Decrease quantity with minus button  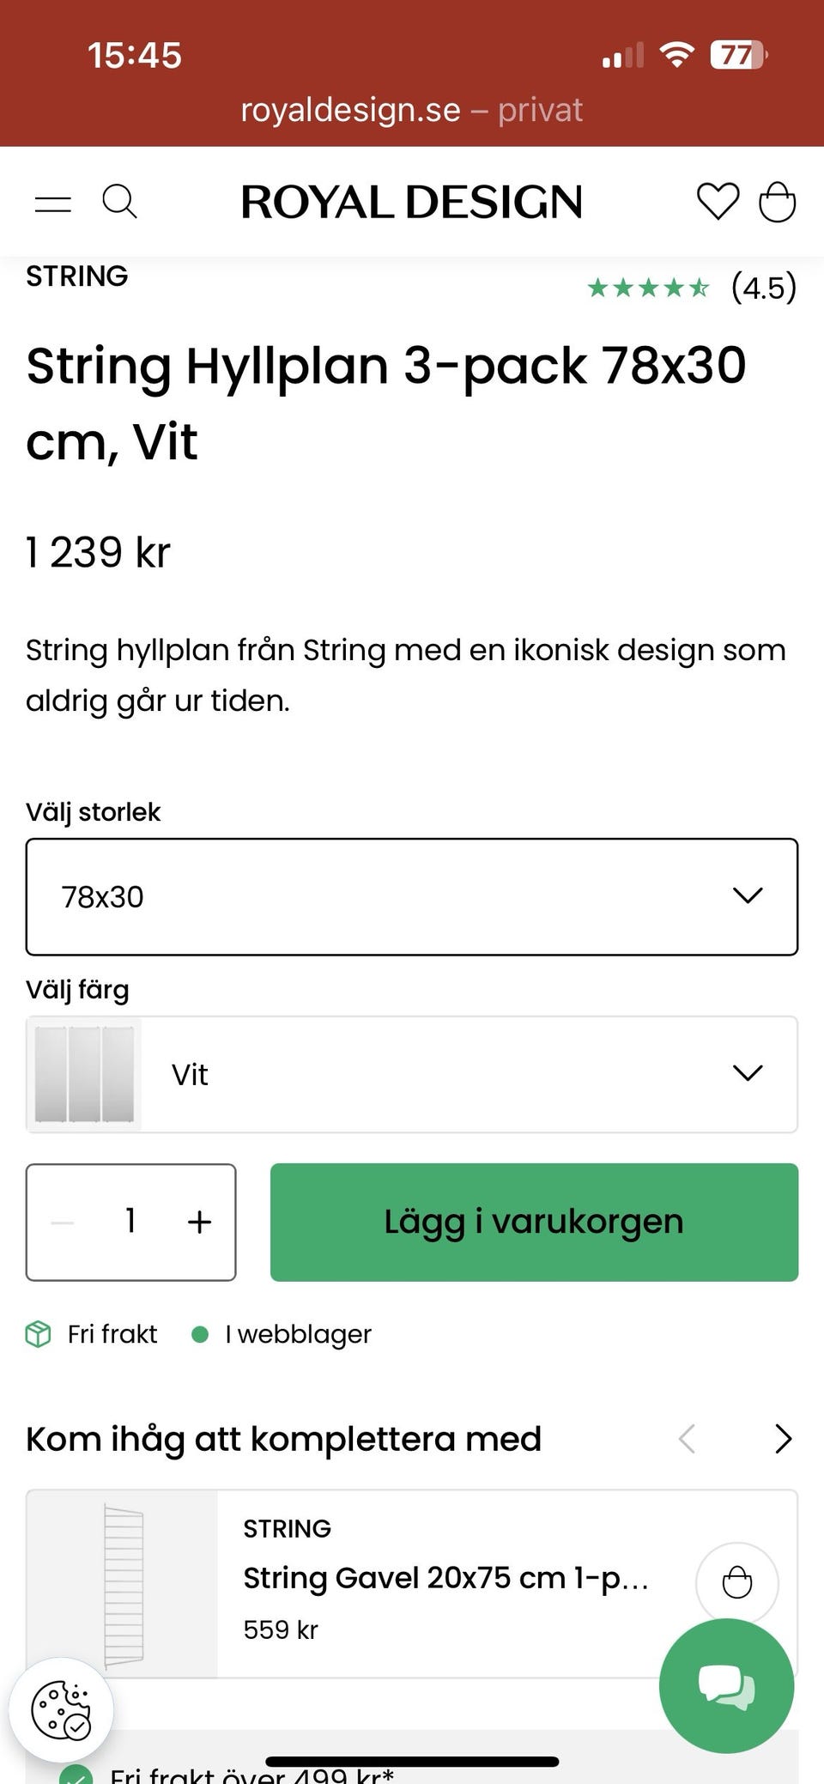(x=63, y=1222)
